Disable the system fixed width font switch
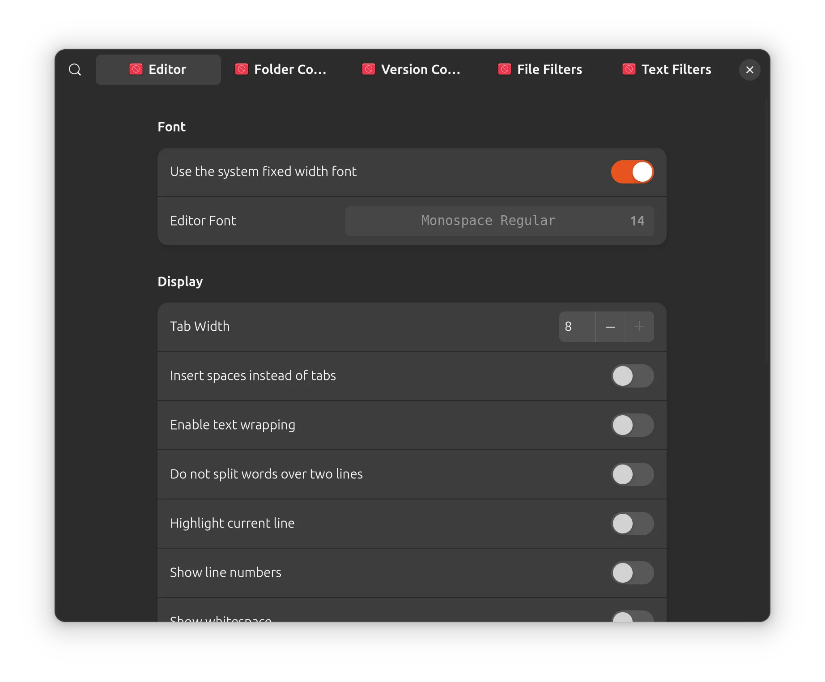This screenshot has height=682, width=825. [632, 172]
